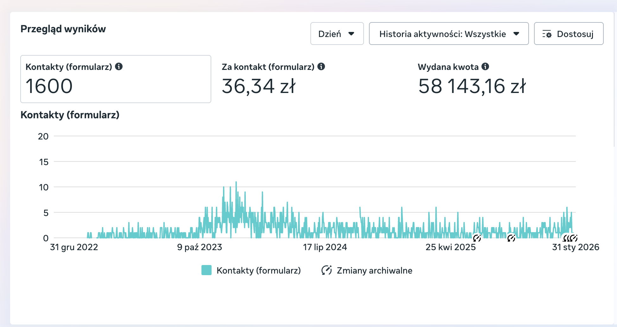Click Zmiany archiwalne icon in chart legend
This screenshot has height=327, width=617.
click(327, 270)
